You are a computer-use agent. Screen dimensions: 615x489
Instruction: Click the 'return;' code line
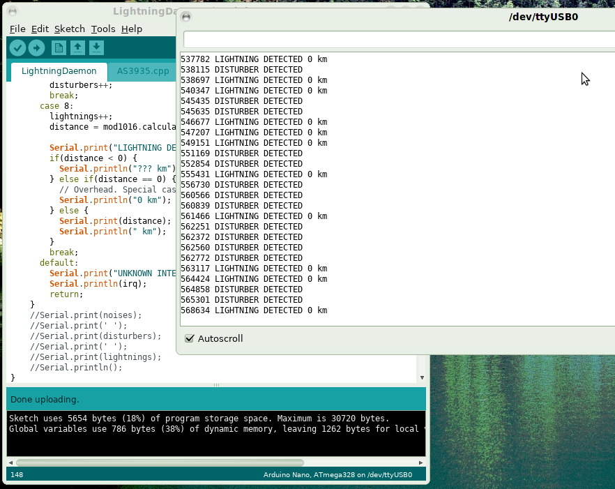pyautogui.click(x=66, y=294)
